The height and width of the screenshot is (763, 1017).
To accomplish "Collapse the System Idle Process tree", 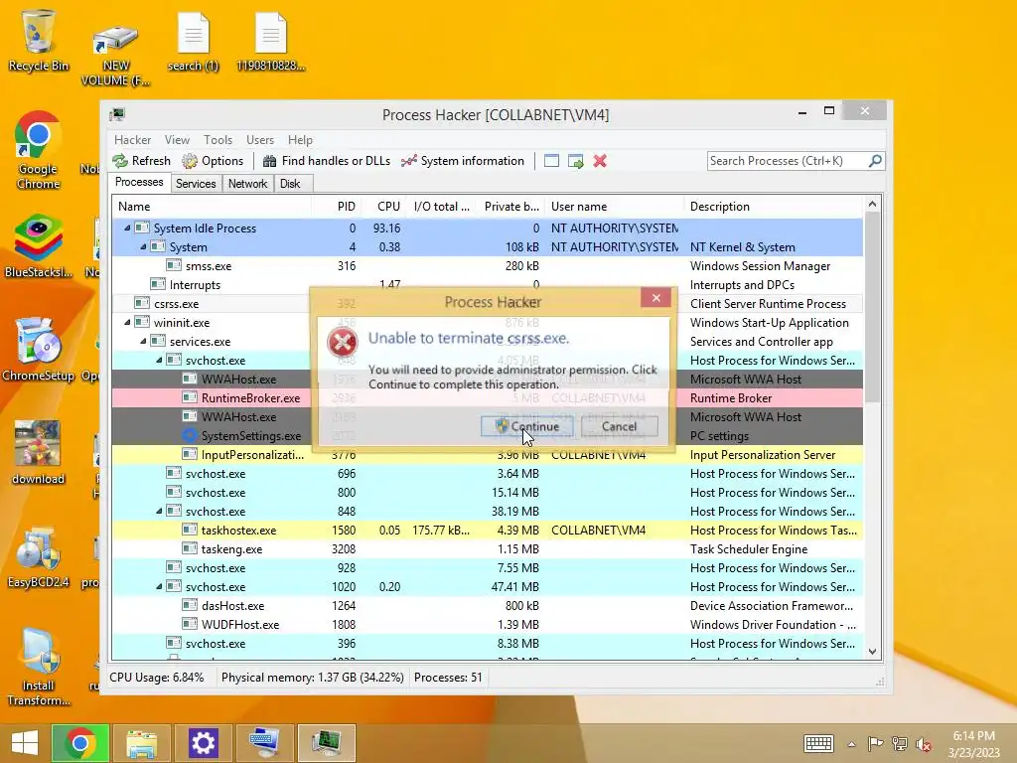I will point(127,228).
